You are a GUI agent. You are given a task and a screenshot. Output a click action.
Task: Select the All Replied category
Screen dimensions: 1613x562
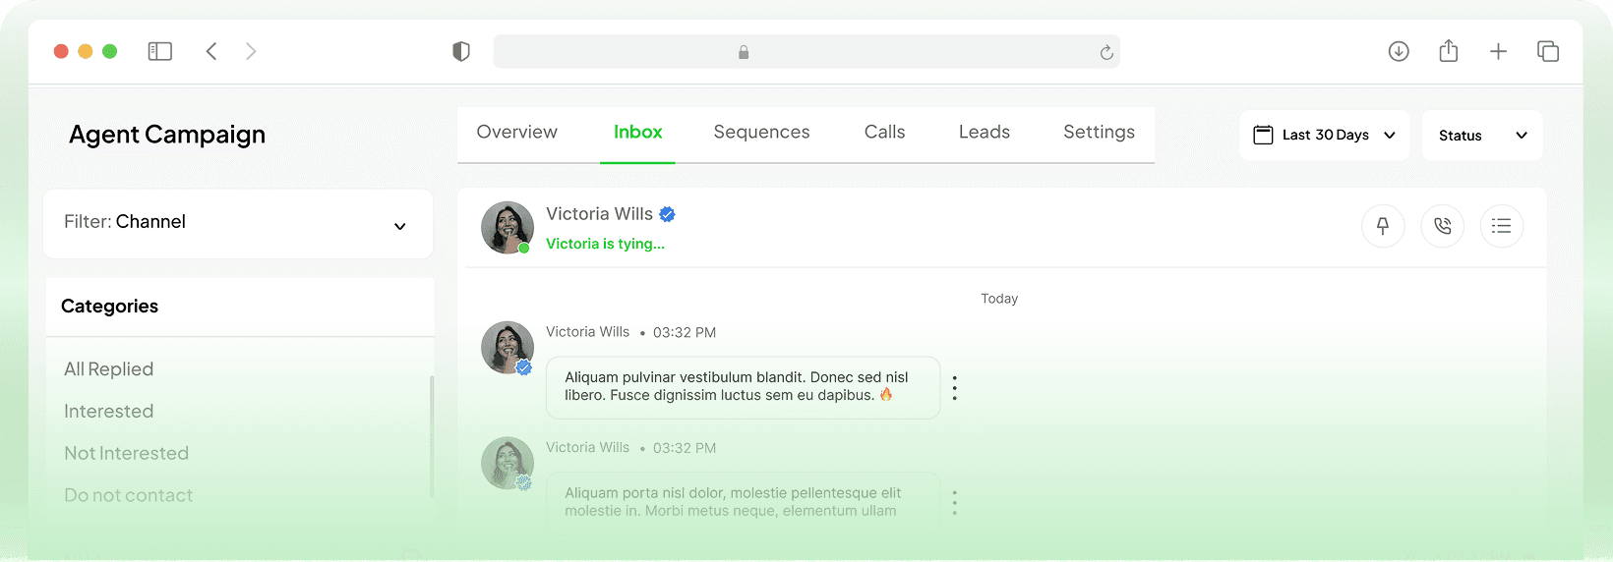tap(109, 369)
